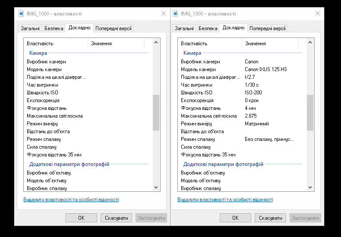Open Загальні tab in right window
341x237 pixels.
coord(184,28)
